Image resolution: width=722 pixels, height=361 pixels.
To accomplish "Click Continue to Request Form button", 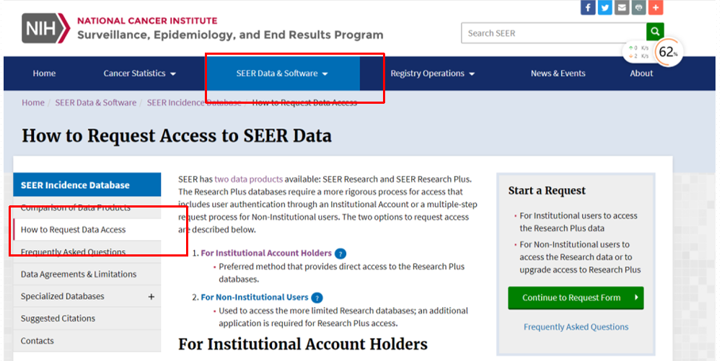I will pyautogui.click(x=576, y=298).
